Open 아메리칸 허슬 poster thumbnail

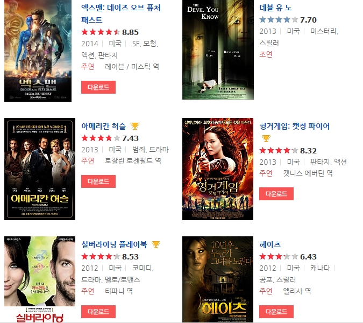tap(40, 169)
